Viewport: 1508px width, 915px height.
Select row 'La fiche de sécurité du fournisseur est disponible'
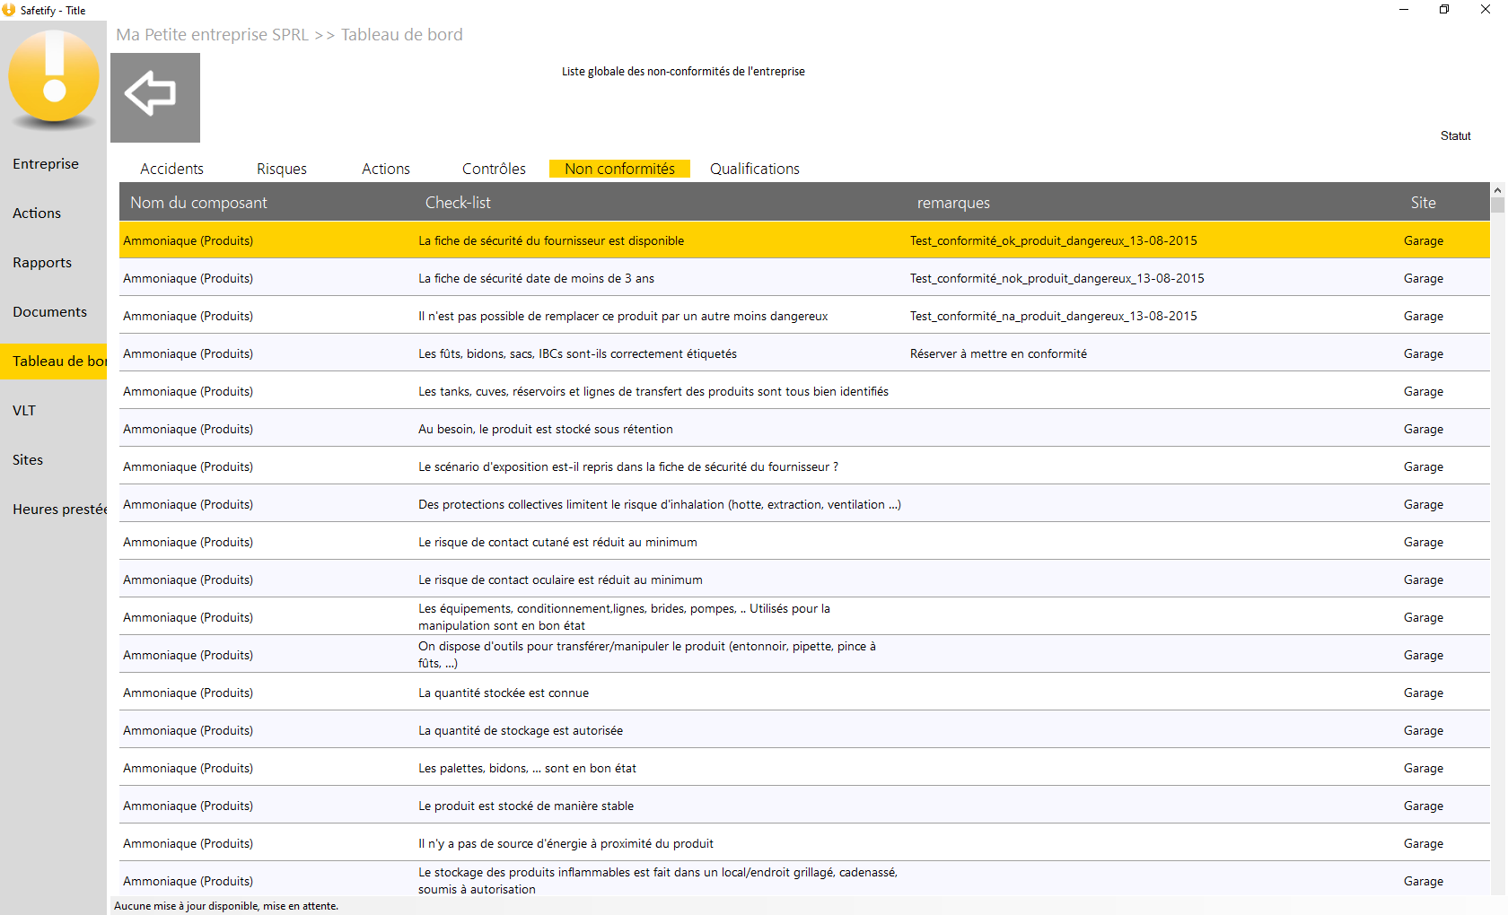804,240
